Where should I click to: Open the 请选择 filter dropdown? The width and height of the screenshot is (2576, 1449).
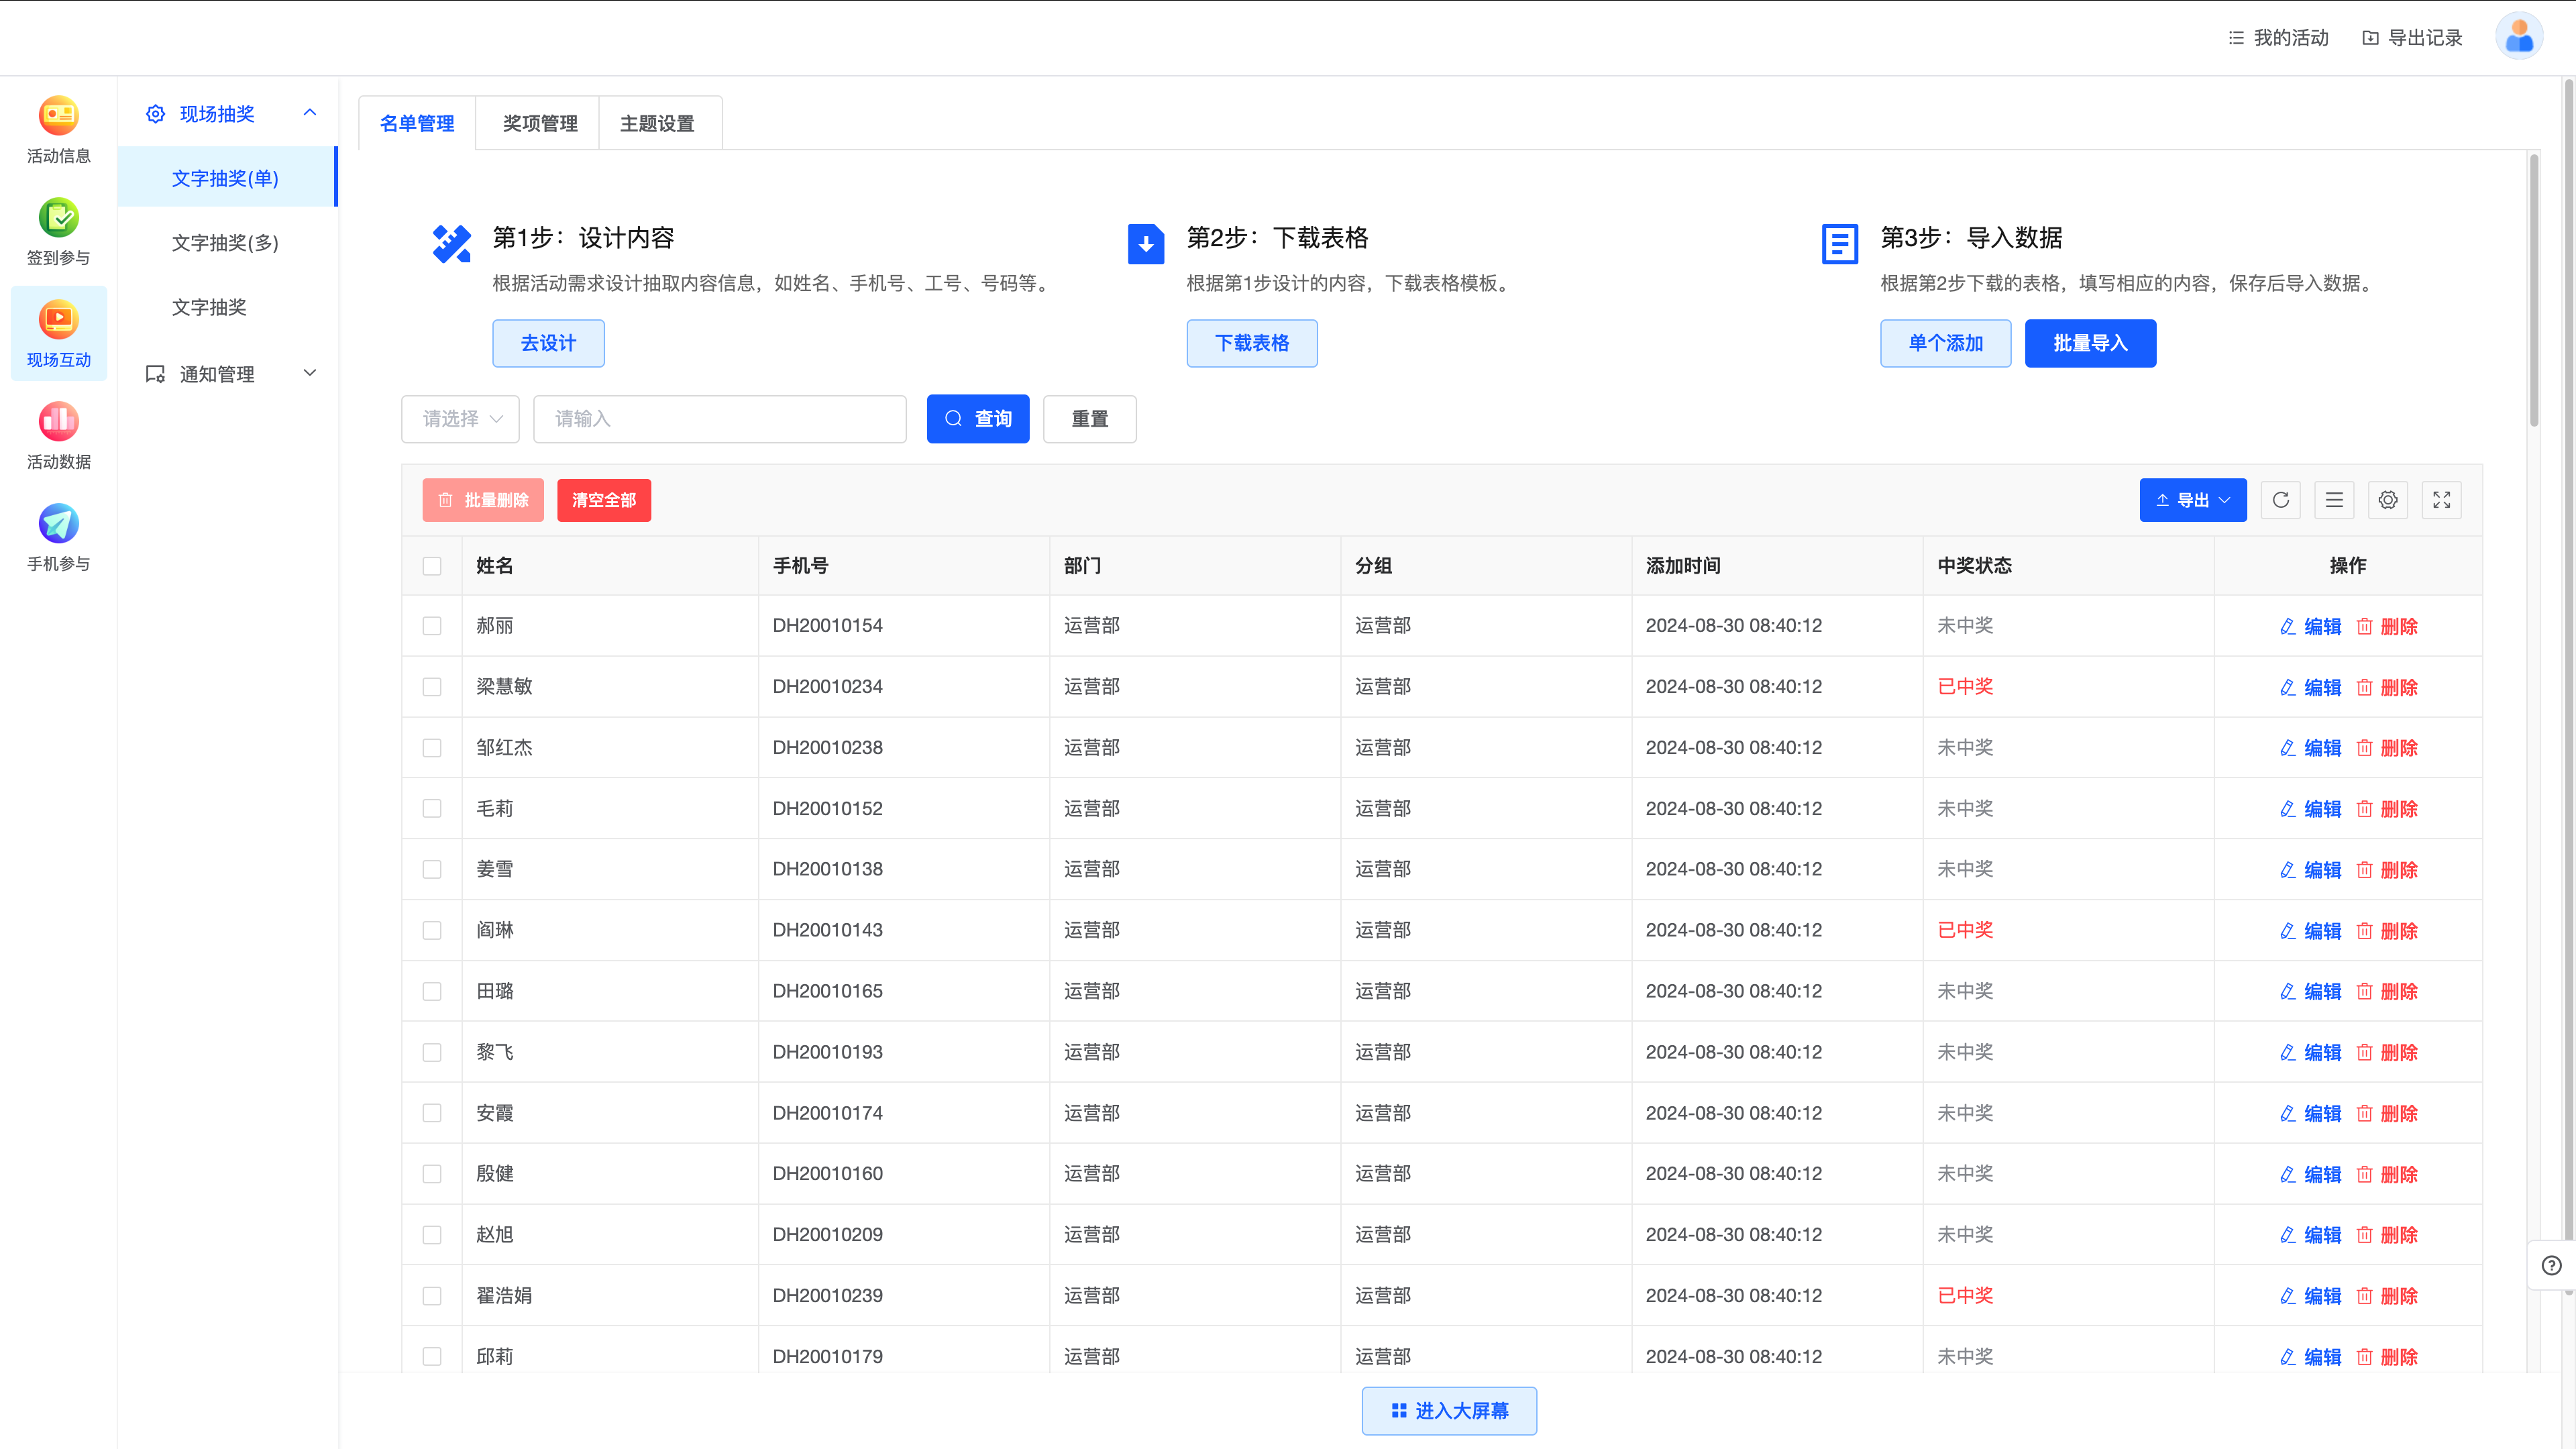point(460,419)
